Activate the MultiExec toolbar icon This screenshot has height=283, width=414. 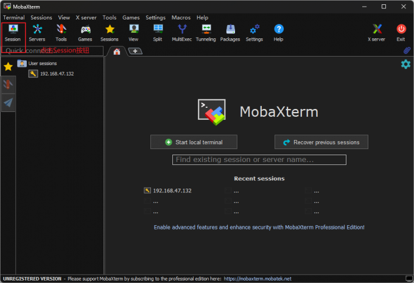[182, 33]
